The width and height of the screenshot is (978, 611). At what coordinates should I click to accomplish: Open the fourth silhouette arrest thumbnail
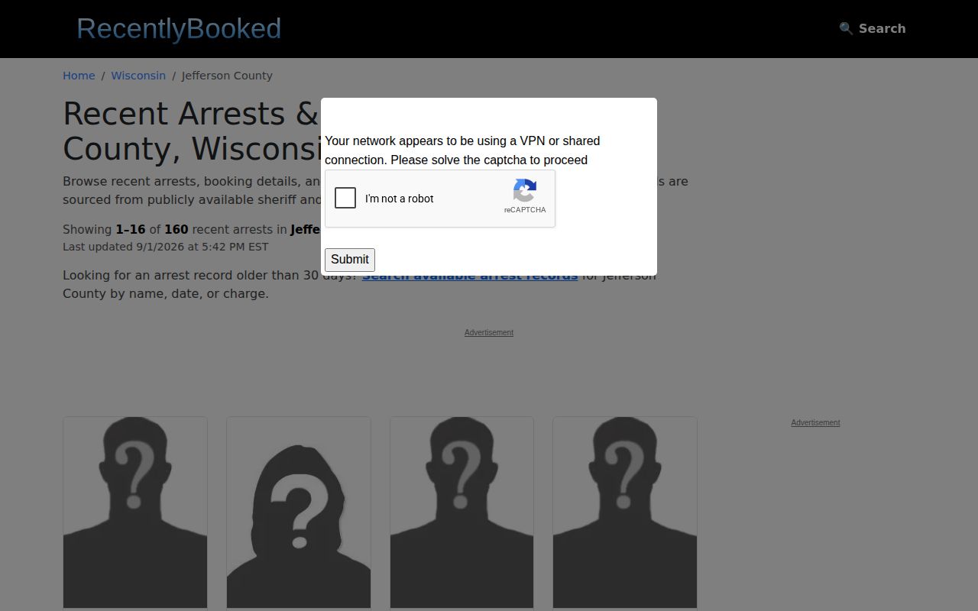625,512
